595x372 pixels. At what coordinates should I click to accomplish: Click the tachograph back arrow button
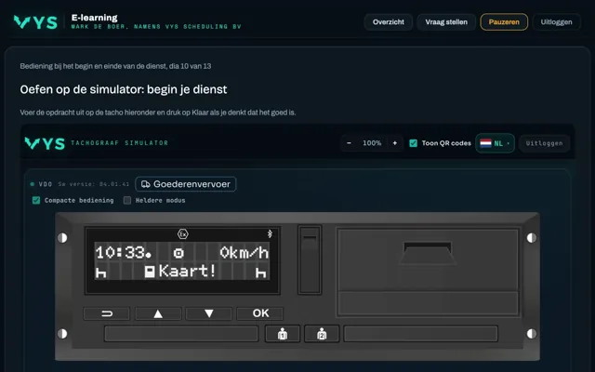(107, 313)
